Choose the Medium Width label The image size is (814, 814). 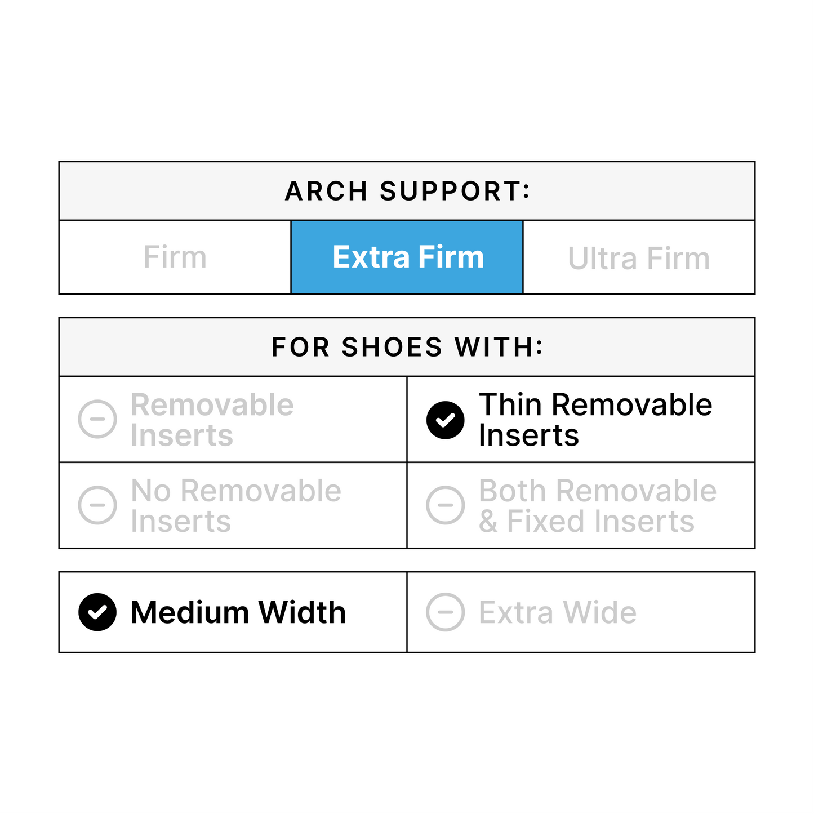coord(238,612)
